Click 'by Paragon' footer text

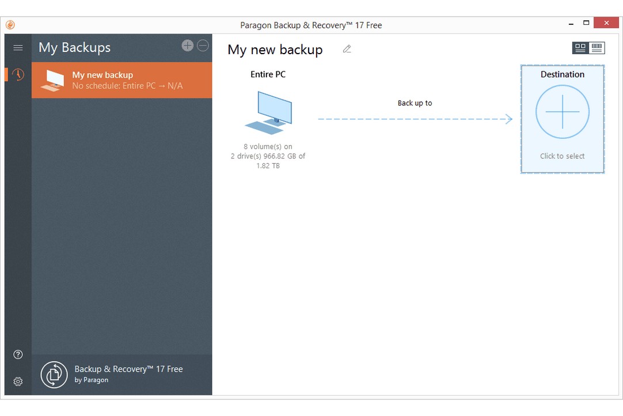92,380
